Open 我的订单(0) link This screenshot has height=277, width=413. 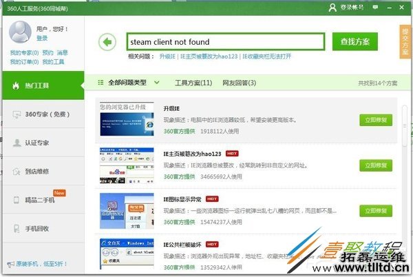point(24,62)
